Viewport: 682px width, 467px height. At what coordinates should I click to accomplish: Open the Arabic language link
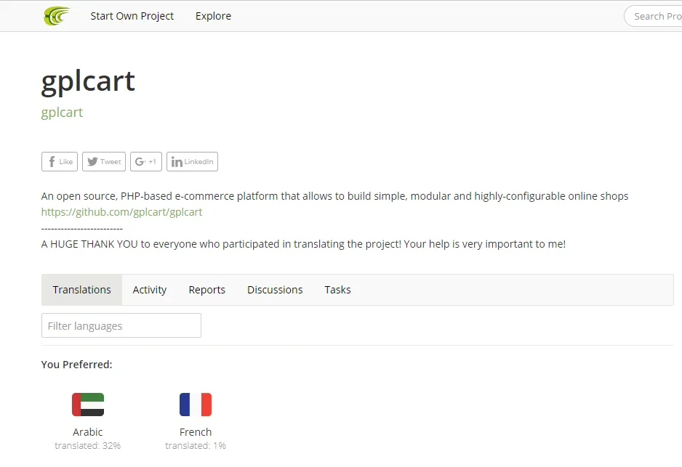[x=88, y=432]
